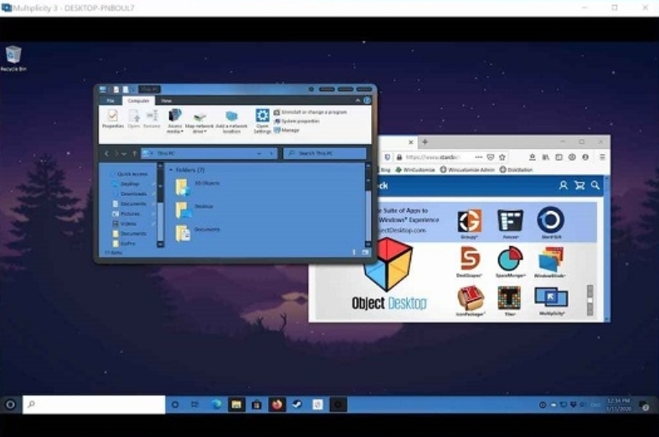Click the SpaceMonger app icon
The width and height of the screenshot is (659, 437).
(x=510, y=259)
